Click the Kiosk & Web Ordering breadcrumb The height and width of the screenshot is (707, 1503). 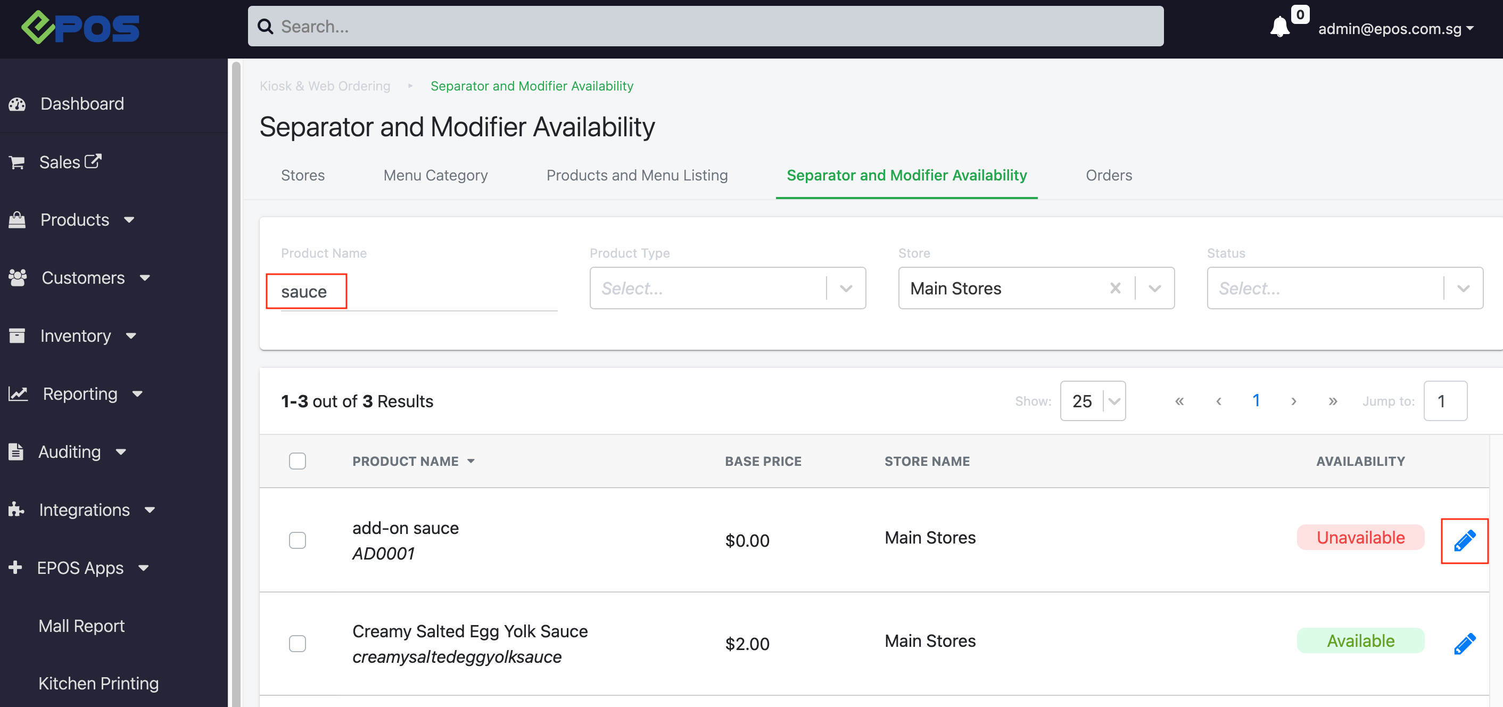tap(325, 86)
